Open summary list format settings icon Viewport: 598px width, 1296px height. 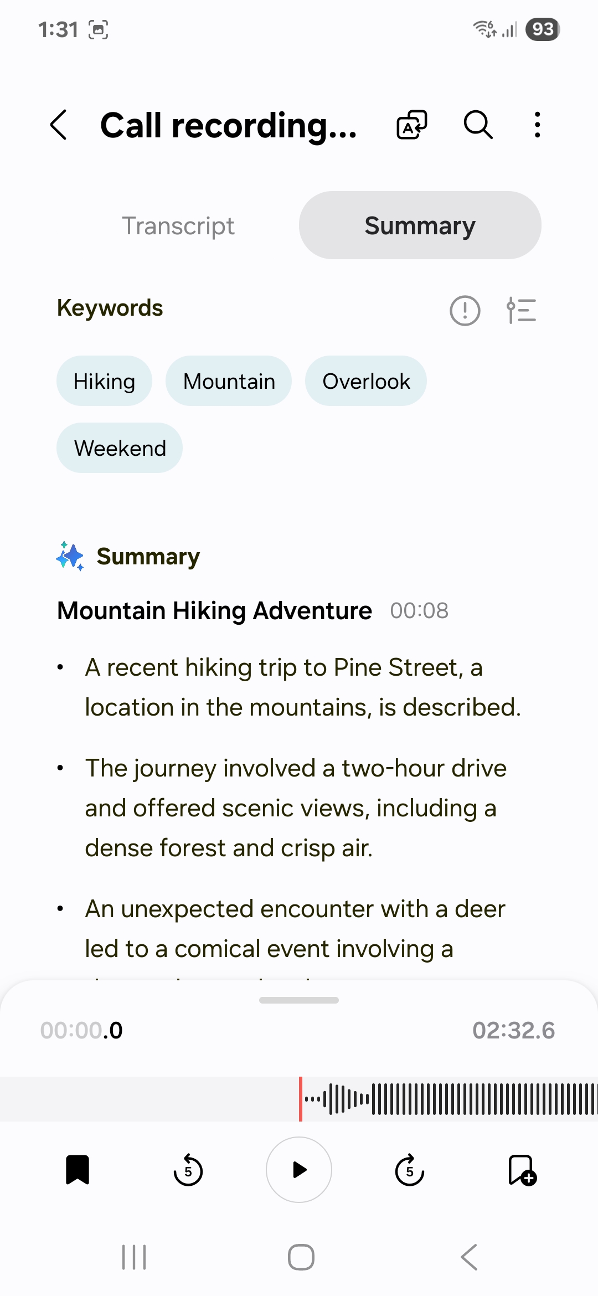[x=522, y=310]
